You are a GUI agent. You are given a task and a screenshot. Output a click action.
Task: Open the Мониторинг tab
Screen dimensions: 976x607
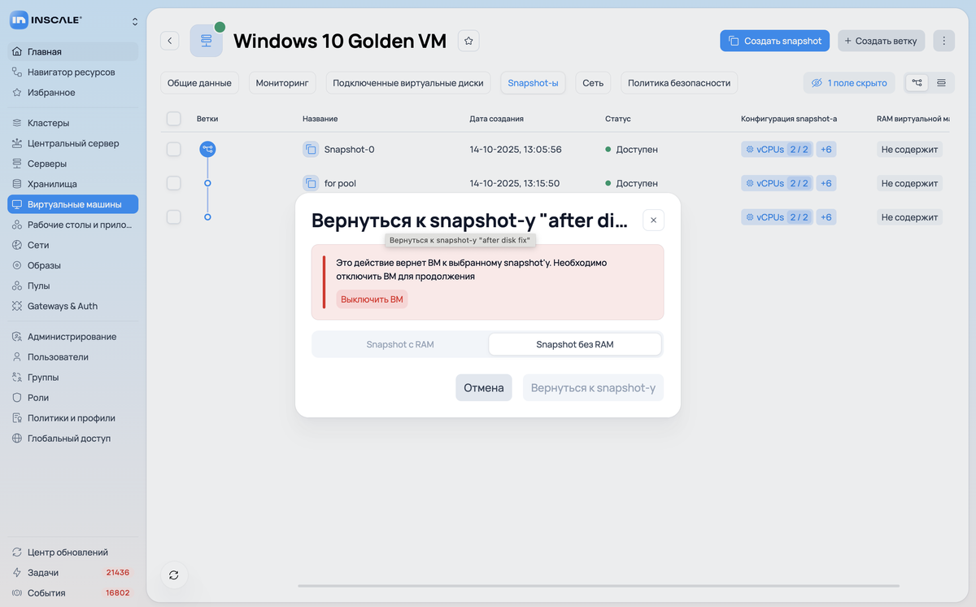point(282,83)
